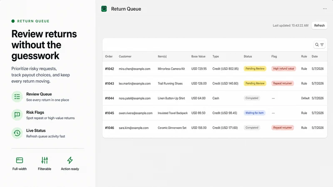This screenshot has width=333, height=187.
Task: Click Credit (USD 171.60) type cell
Action: 225,128
